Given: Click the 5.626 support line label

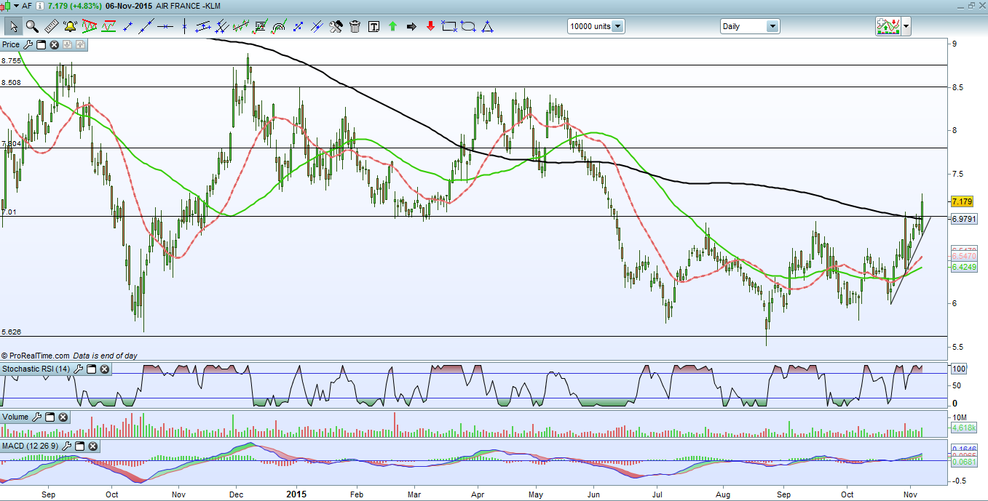Looking at the screenshot, I should pos(12,332).
